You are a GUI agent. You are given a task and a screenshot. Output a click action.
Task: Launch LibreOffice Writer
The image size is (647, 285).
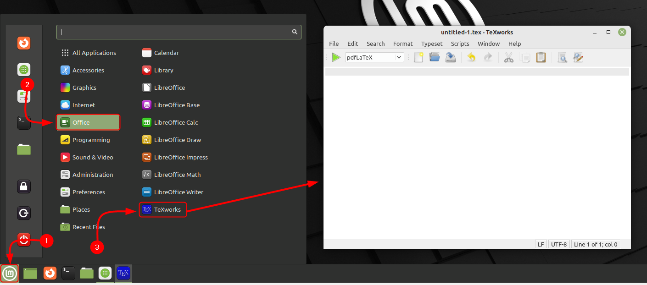click(173, 192)
